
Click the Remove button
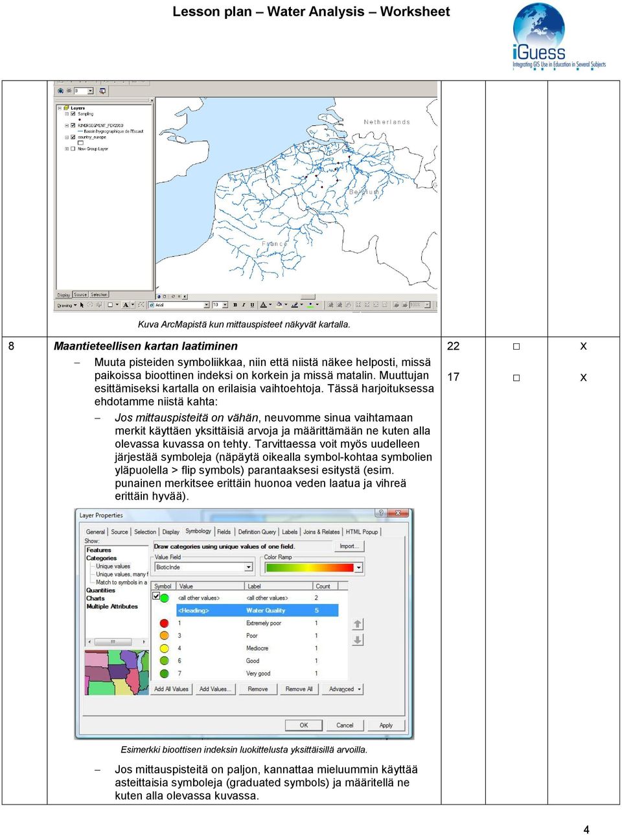click(258, 689)
